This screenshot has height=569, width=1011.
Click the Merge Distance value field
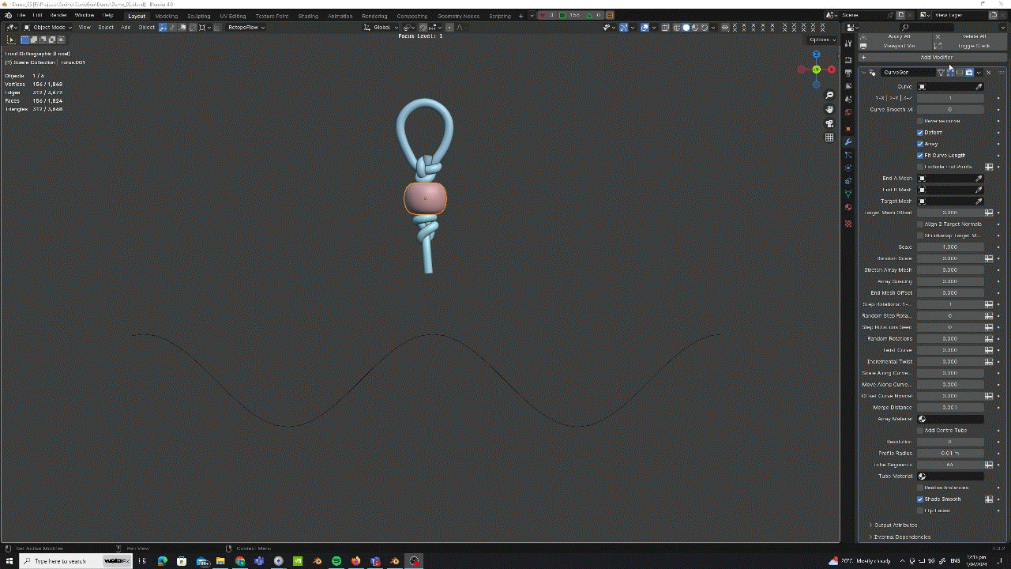pyautogui.click(x=950, y=408)
